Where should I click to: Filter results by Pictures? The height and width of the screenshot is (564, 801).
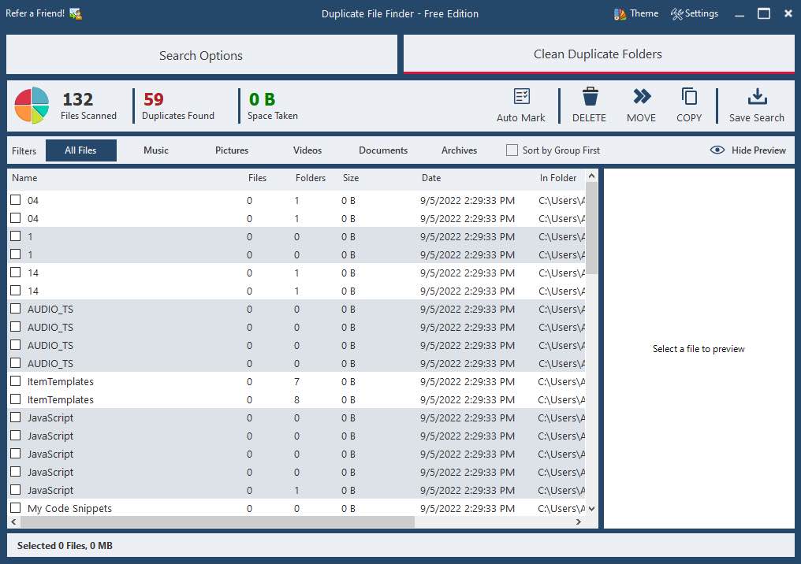click(x=232, y=150)
